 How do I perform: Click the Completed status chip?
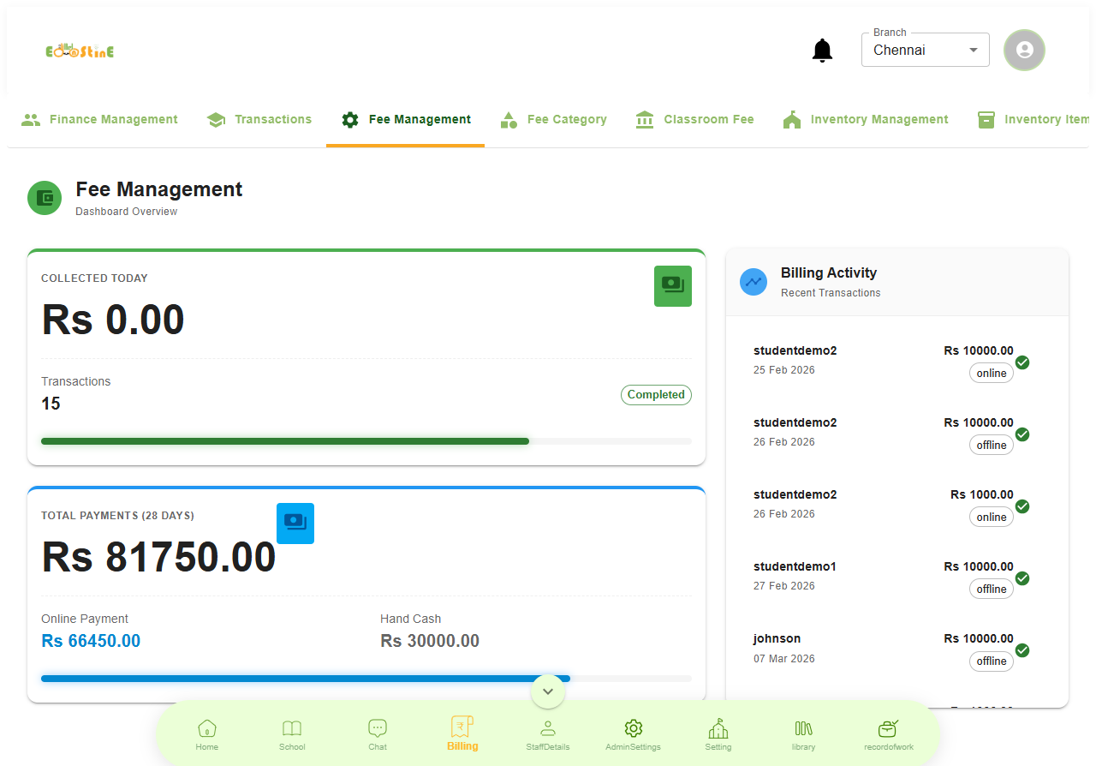(656, 395)
